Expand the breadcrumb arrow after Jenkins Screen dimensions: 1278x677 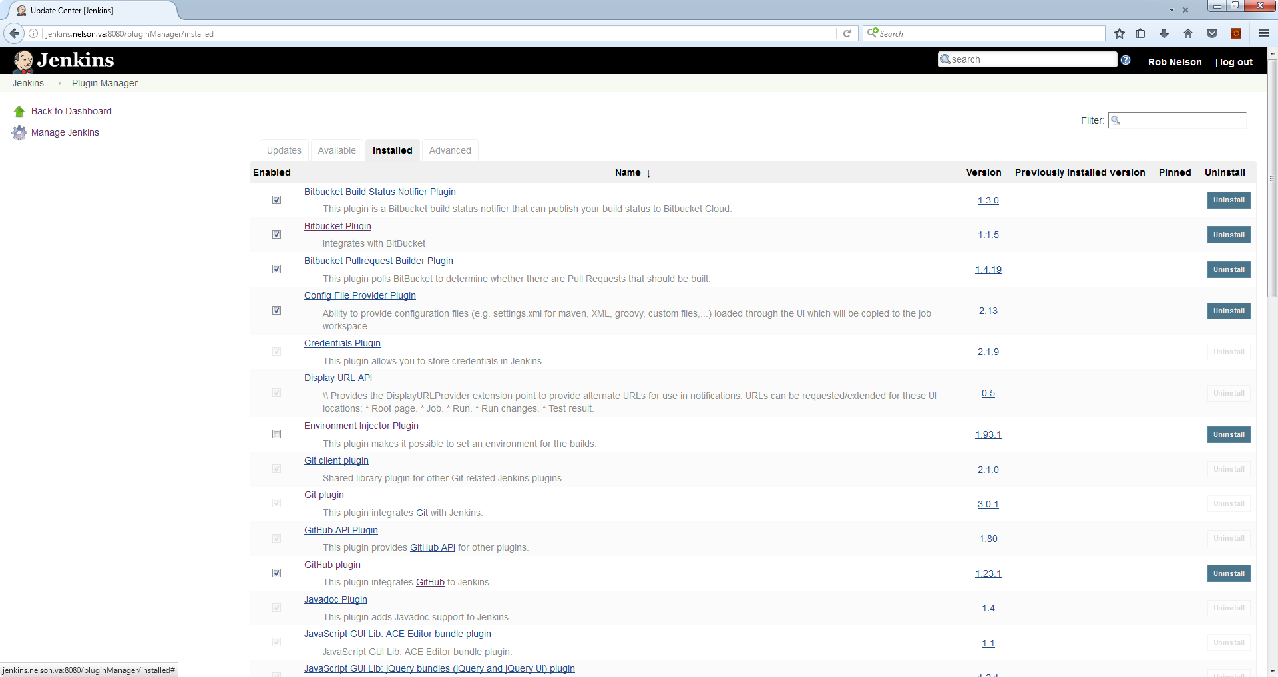[x=59, y=84]
